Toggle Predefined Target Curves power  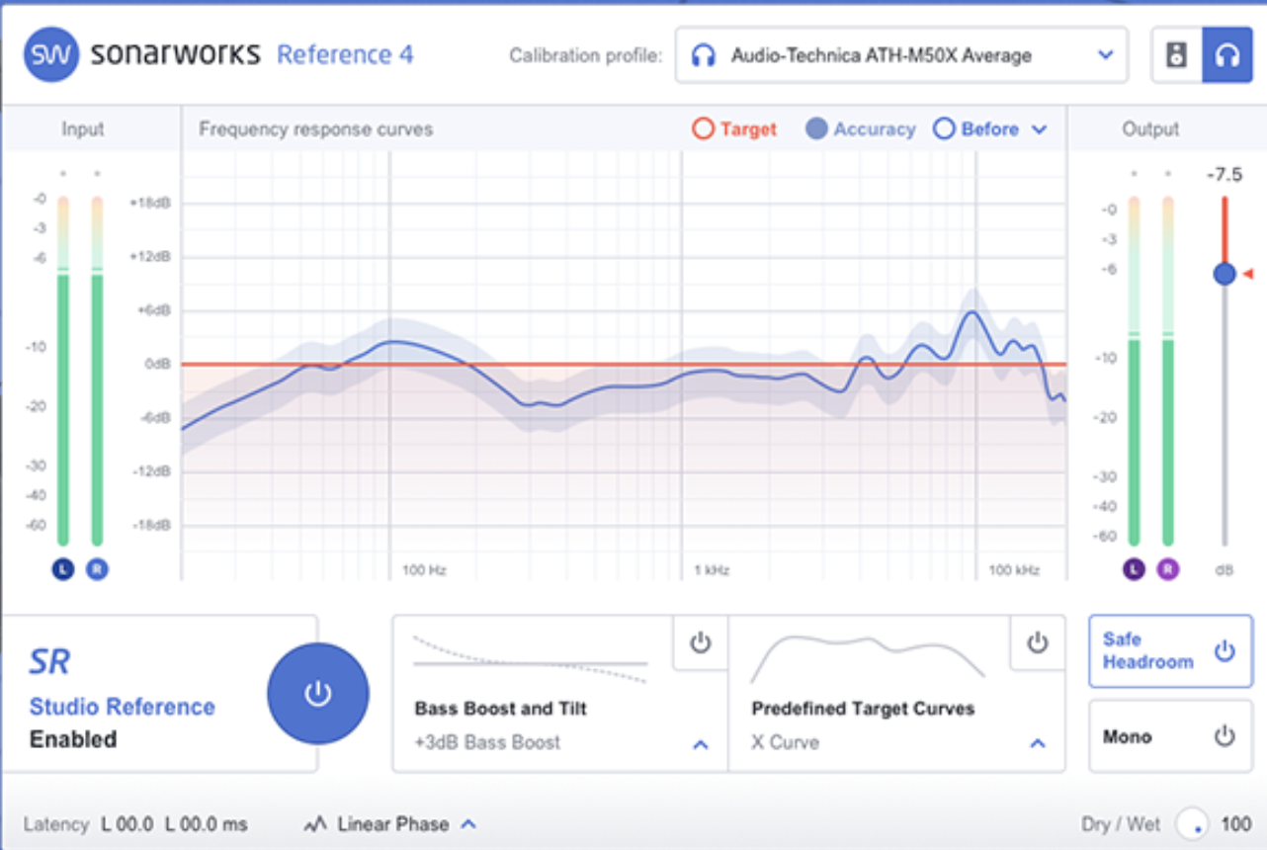coord(1037,643)
